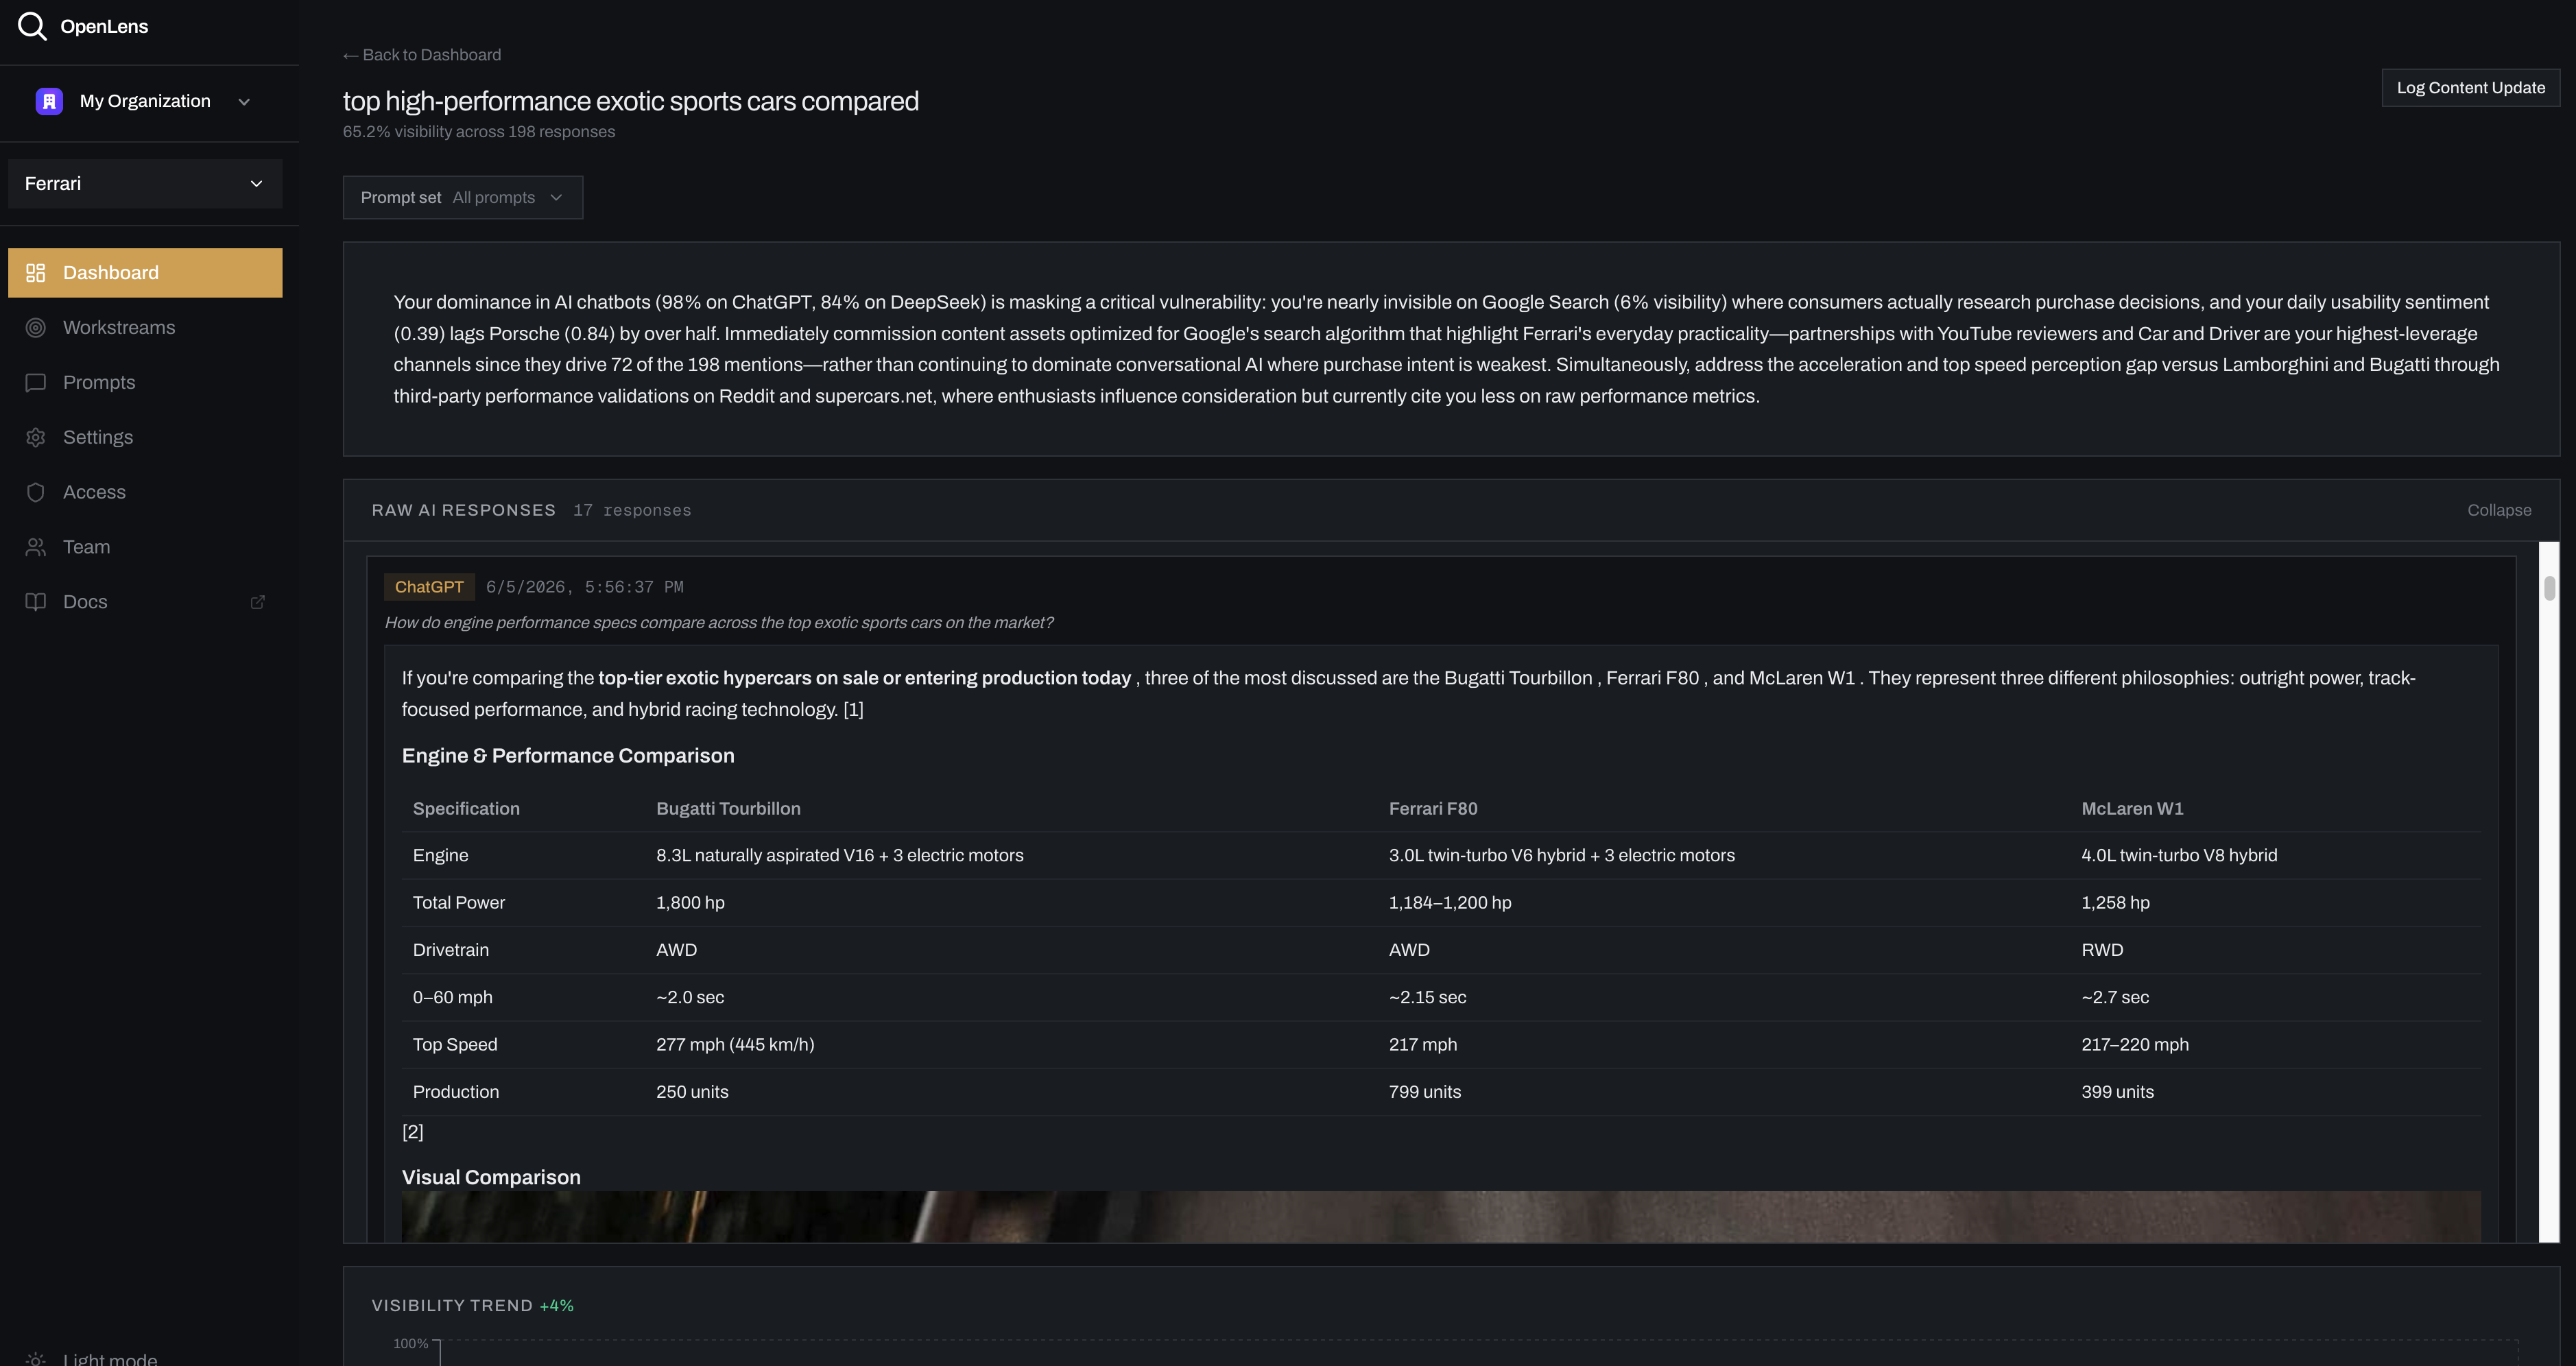Click the 'McLaren W1' column header

(2132, 809)
